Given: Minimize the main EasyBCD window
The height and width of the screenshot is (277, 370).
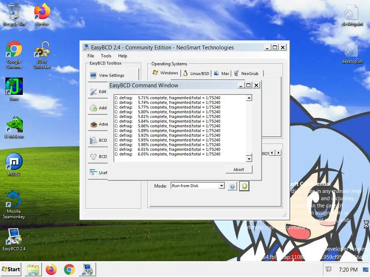Looking at the screenshot, I should point(267,47).
